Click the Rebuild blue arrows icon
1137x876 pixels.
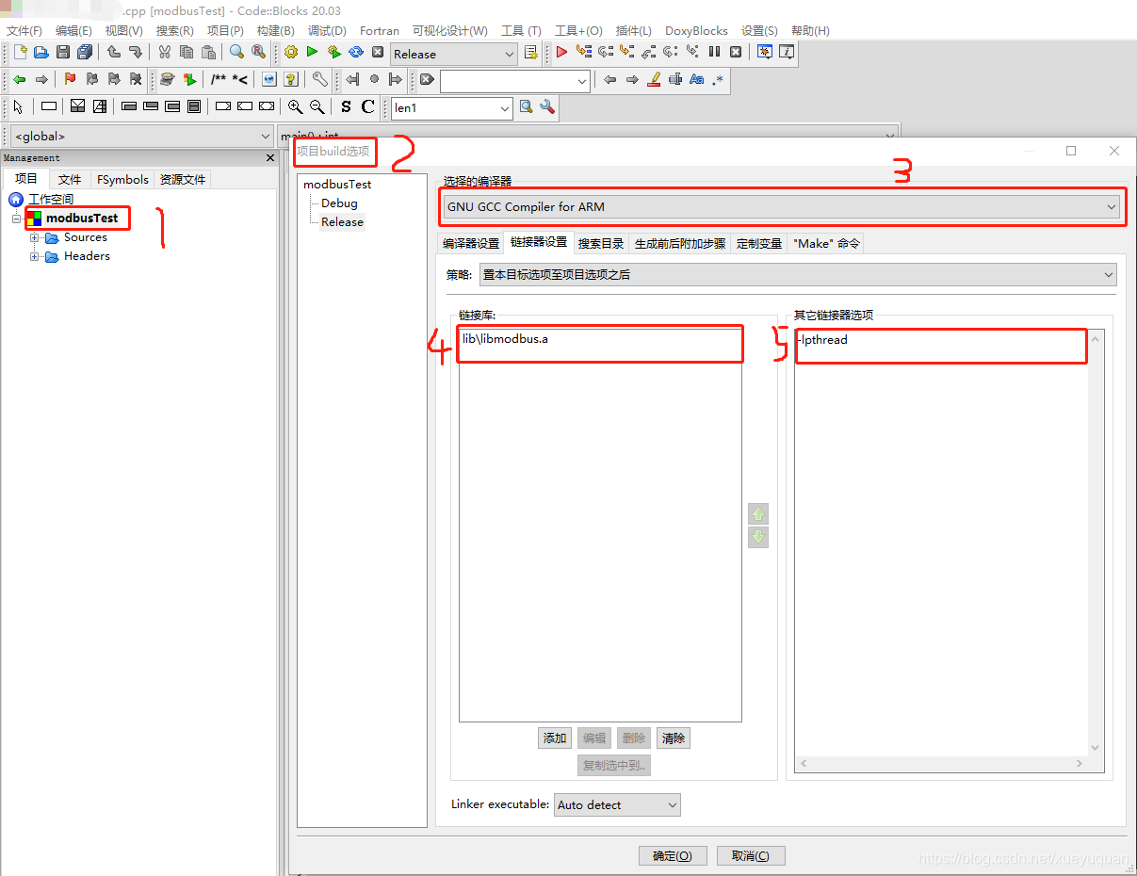356,53
